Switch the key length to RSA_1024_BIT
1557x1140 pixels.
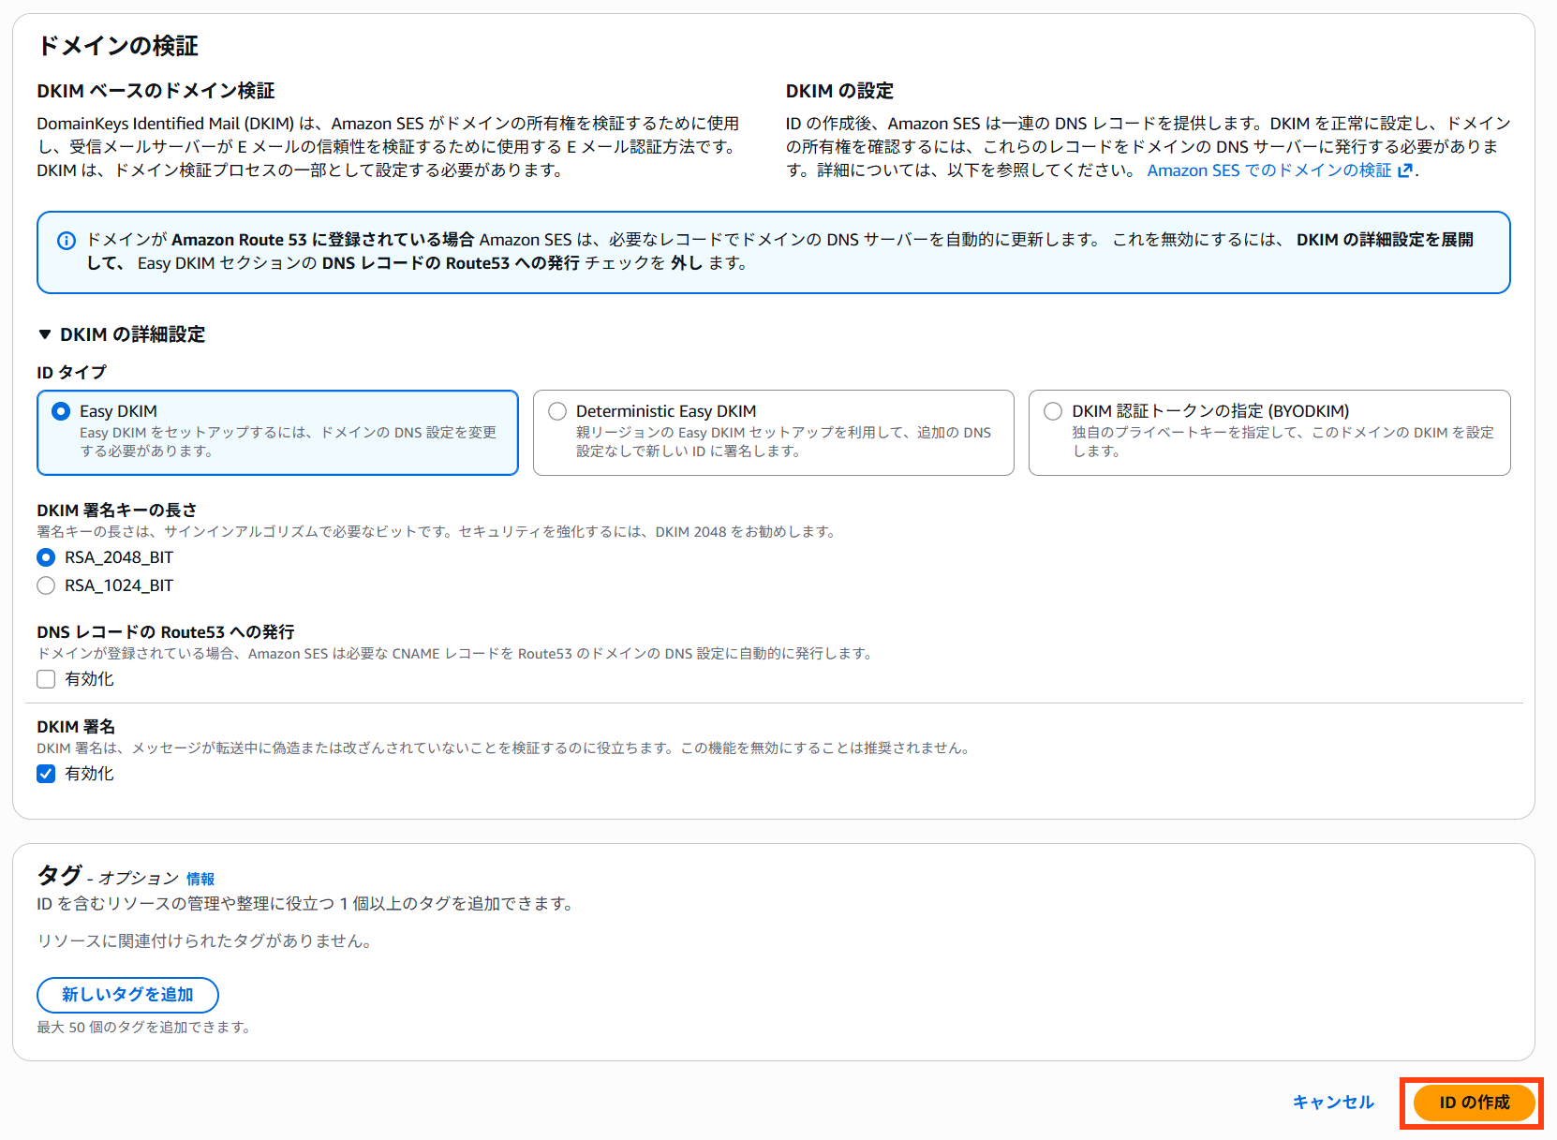click(x=46, y=585)
